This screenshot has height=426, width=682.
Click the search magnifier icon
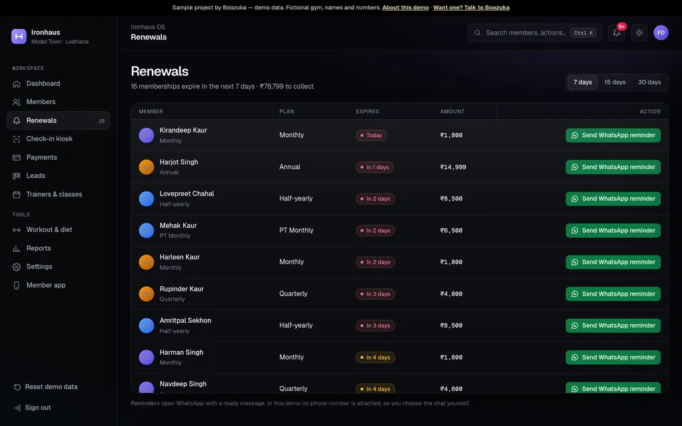tap(477, 33)
